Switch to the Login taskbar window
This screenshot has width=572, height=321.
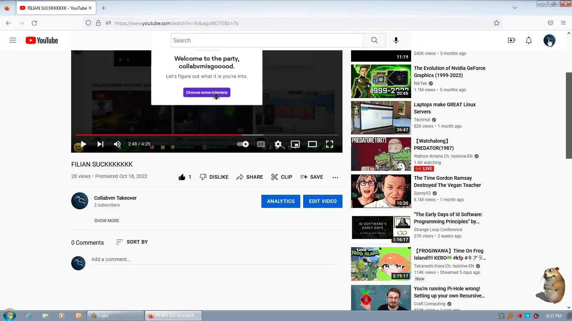(x=115, y=316)
